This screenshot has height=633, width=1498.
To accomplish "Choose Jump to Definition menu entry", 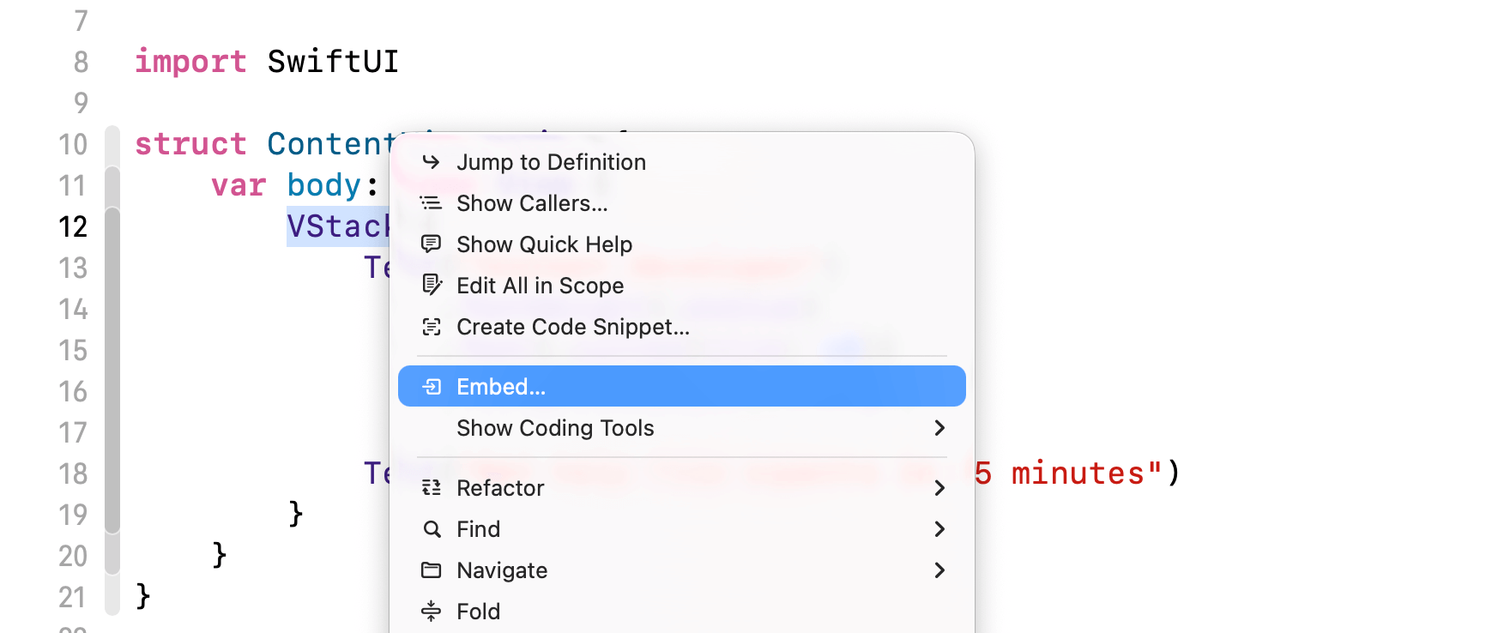I will coord(551,162).
